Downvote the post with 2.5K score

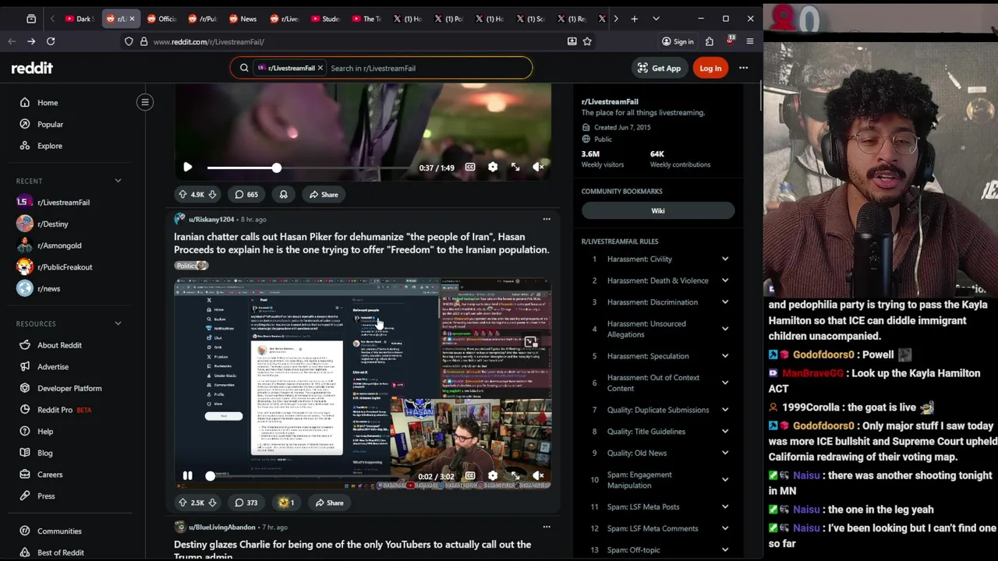[x=212, y=503]
